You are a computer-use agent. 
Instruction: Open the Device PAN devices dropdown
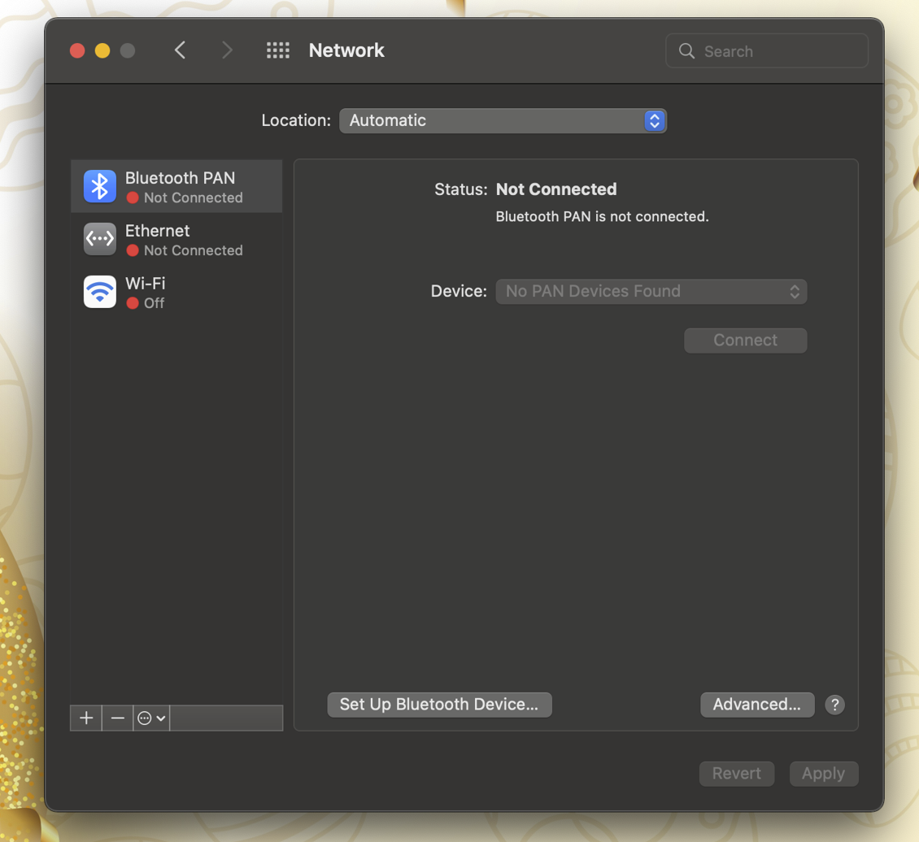(651, 292)
